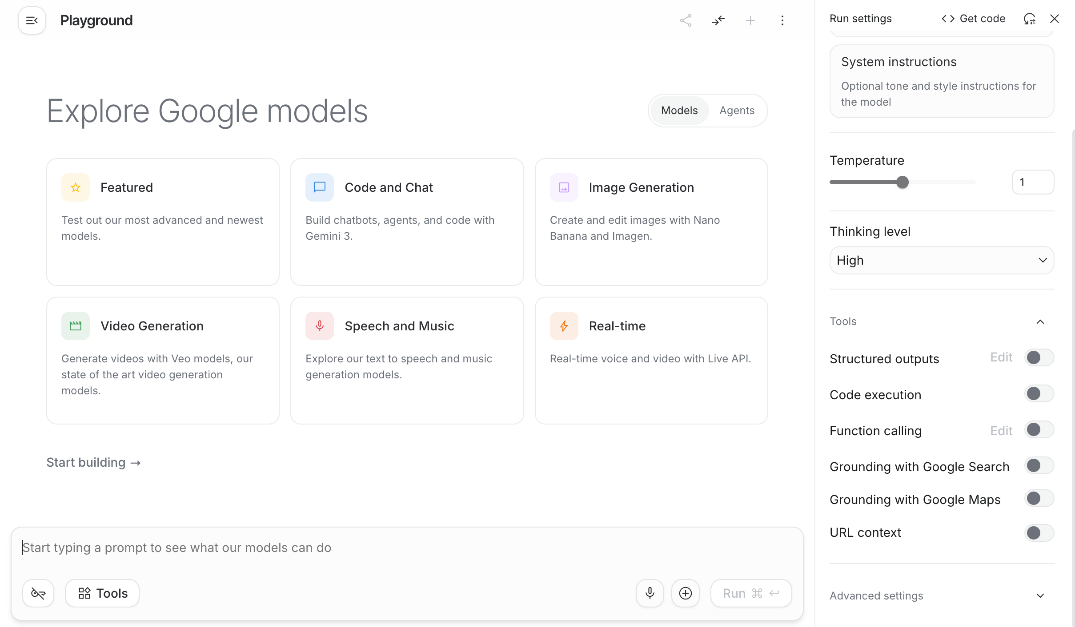This screenshot has height=627, width=1075.
Task: Add media with the circled plus button
Action: pyautogui.click(x=686, y=593)
